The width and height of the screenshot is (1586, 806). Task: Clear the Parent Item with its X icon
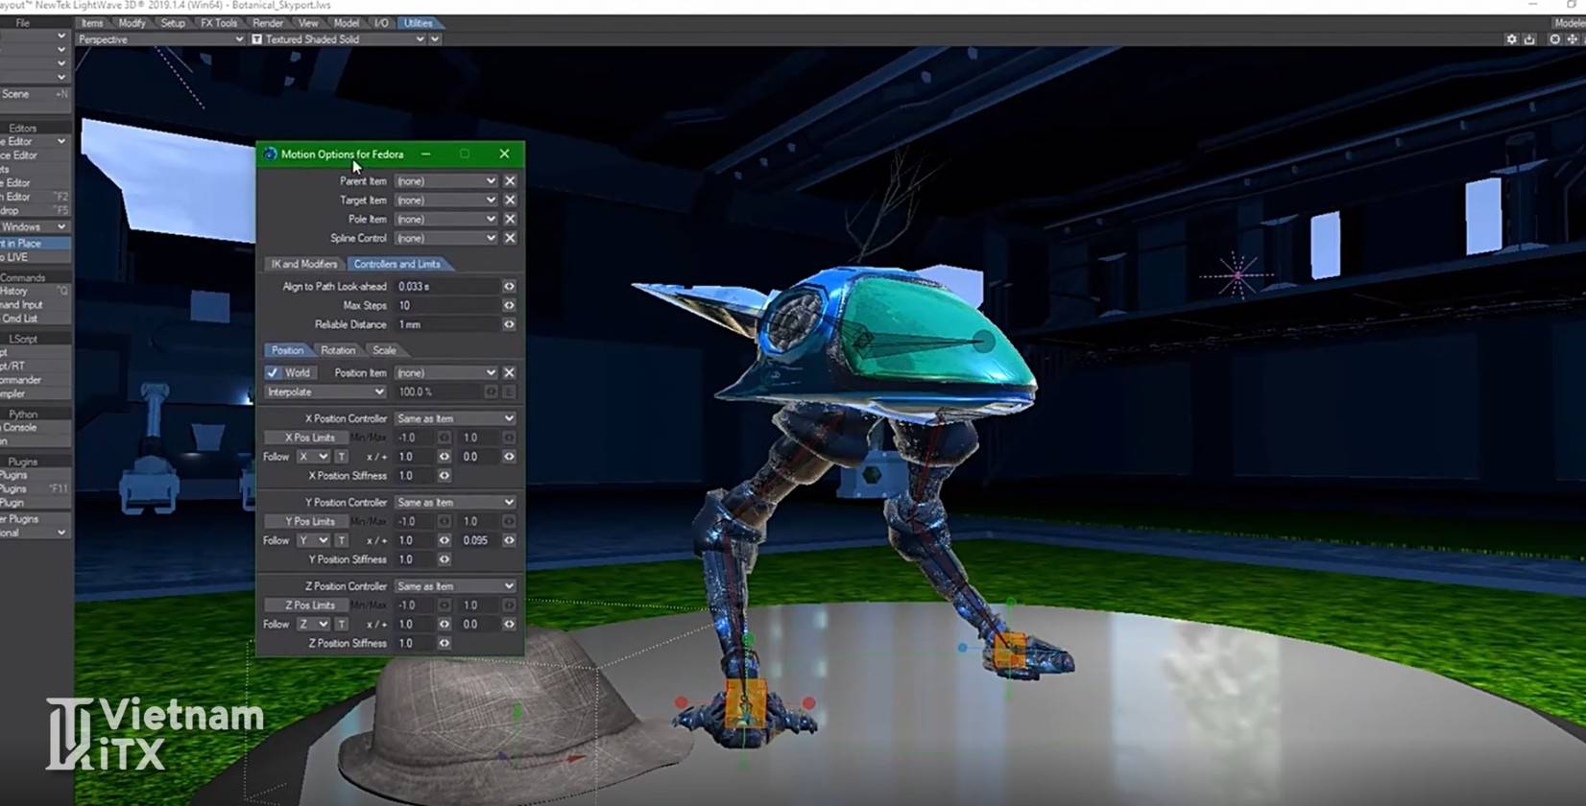(510, 180)
